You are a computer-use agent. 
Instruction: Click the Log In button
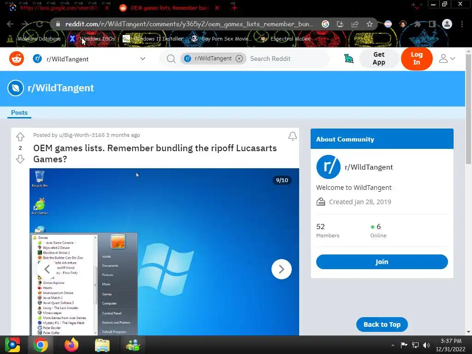click(x=417, y=59)
